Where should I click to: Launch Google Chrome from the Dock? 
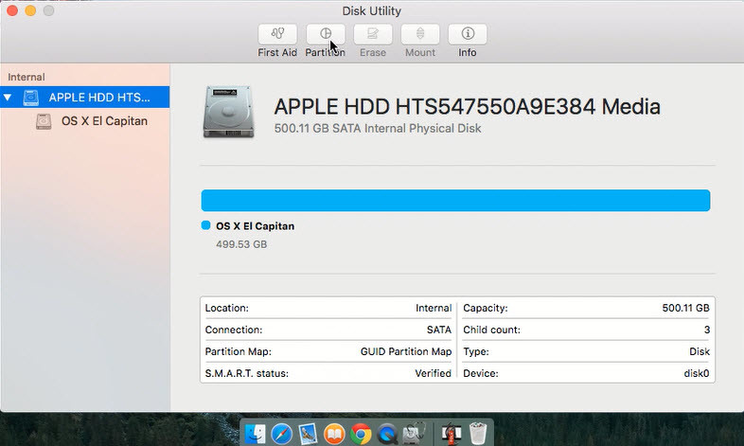coord(361,434)
